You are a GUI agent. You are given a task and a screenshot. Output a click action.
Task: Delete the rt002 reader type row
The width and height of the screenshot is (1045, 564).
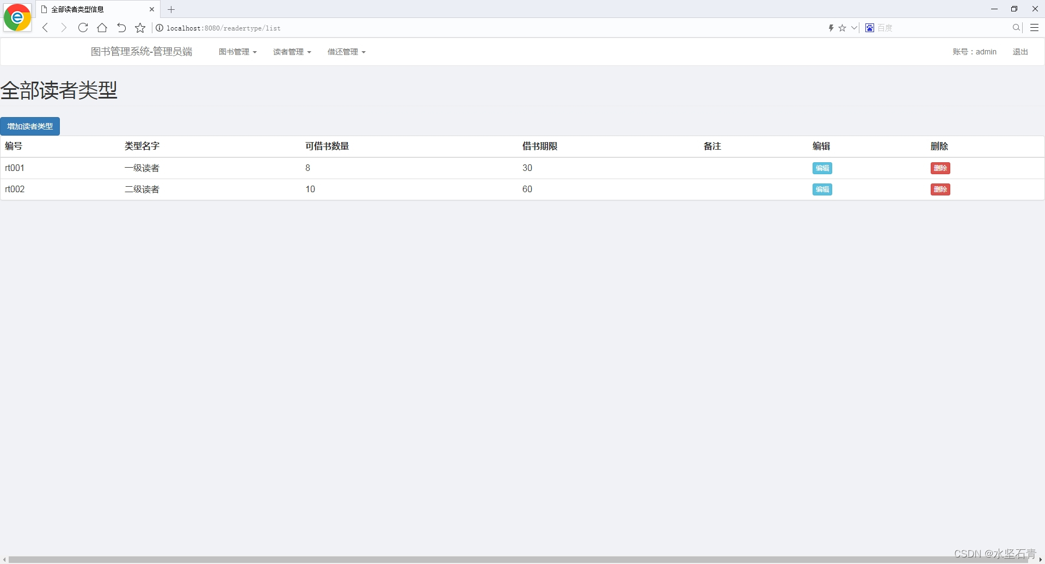click(x=940, y=189)
